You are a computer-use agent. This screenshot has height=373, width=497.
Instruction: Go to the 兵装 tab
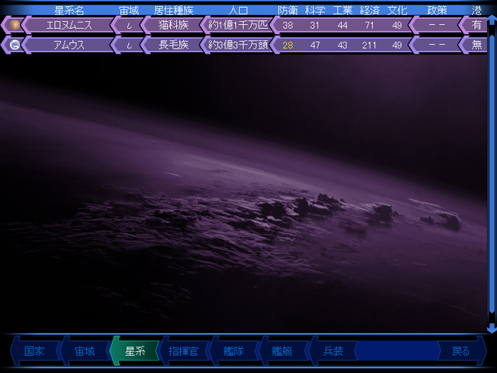333,351
